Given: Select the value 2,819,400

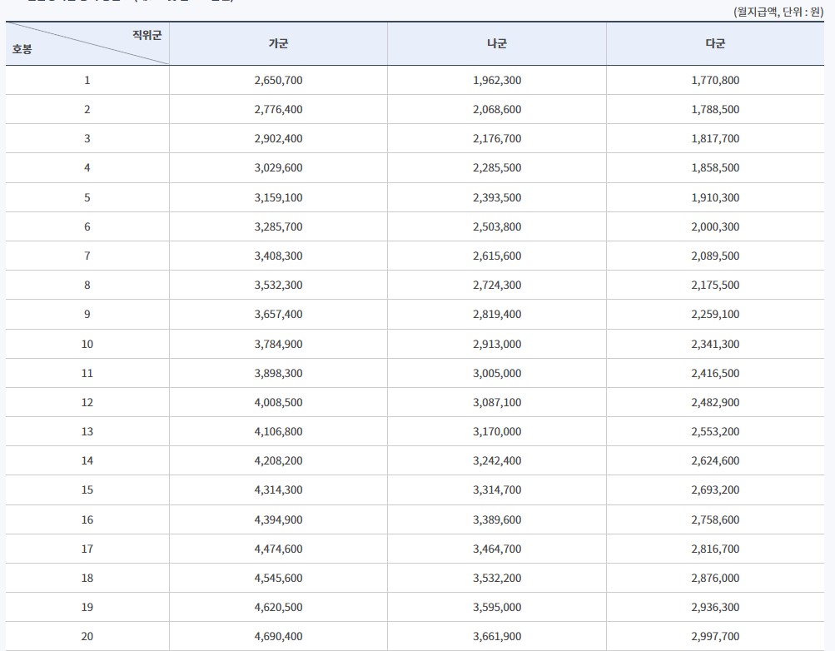Looking at the screenshot, I should point(497,314).
